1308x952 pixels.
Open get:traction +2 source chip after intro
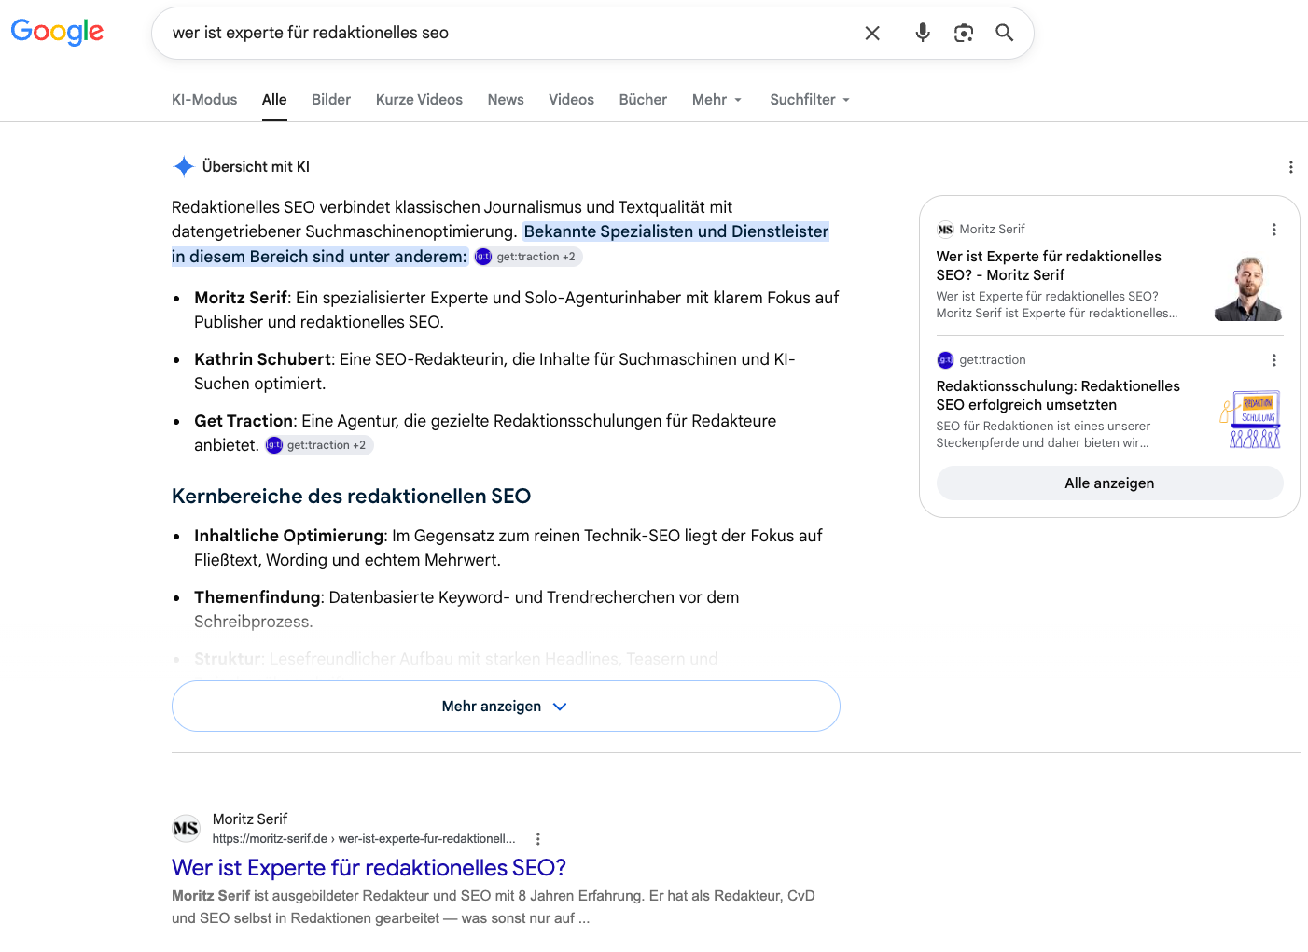click(527, 257)
